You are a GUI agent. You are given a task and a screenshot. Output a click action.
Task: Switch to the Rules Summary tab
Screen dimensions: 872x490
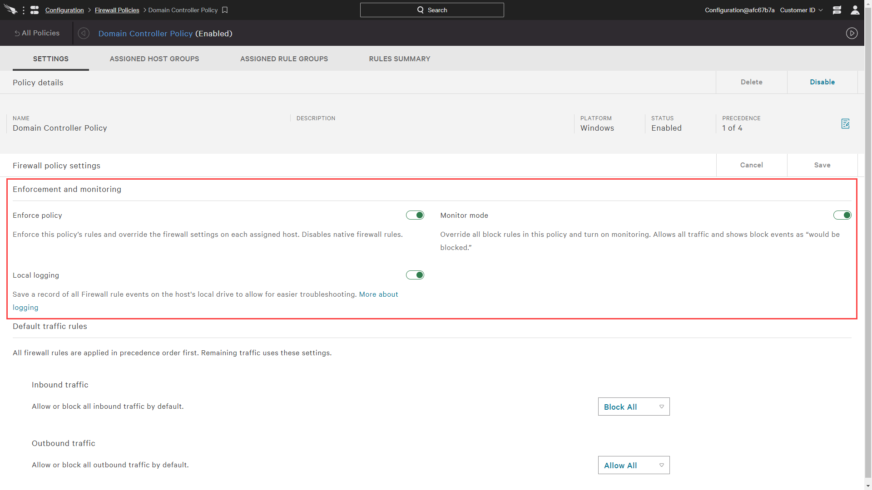(400, 58)
